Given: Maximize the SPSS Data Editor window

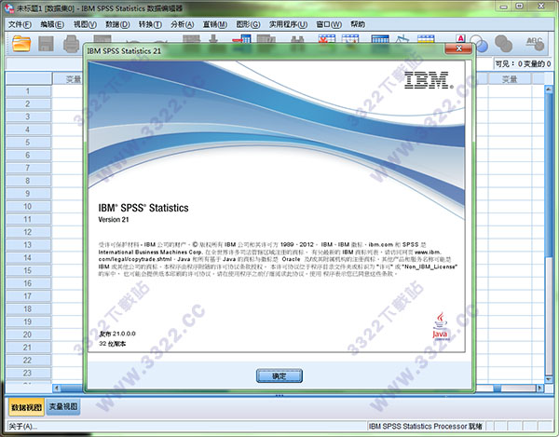Looking at the screenshot, I should 520,7.
